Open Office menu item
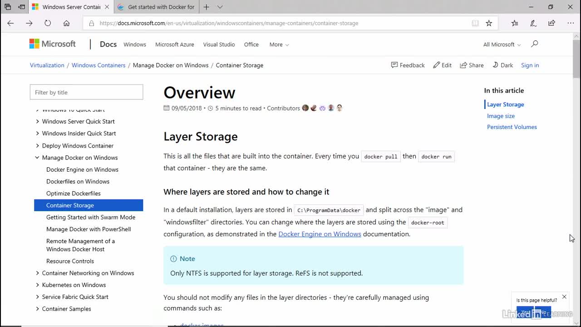This screenshot has width=581, height=327. click(x=251, y=45)
